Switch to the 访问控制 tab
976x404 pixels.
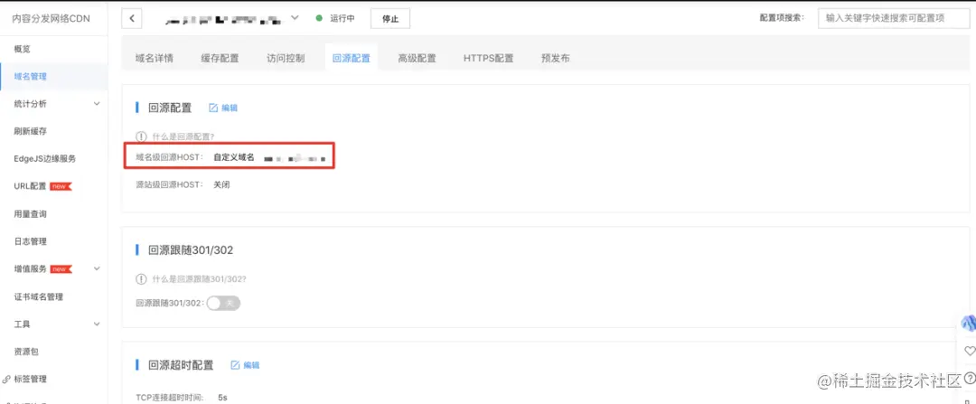(286, 59)
